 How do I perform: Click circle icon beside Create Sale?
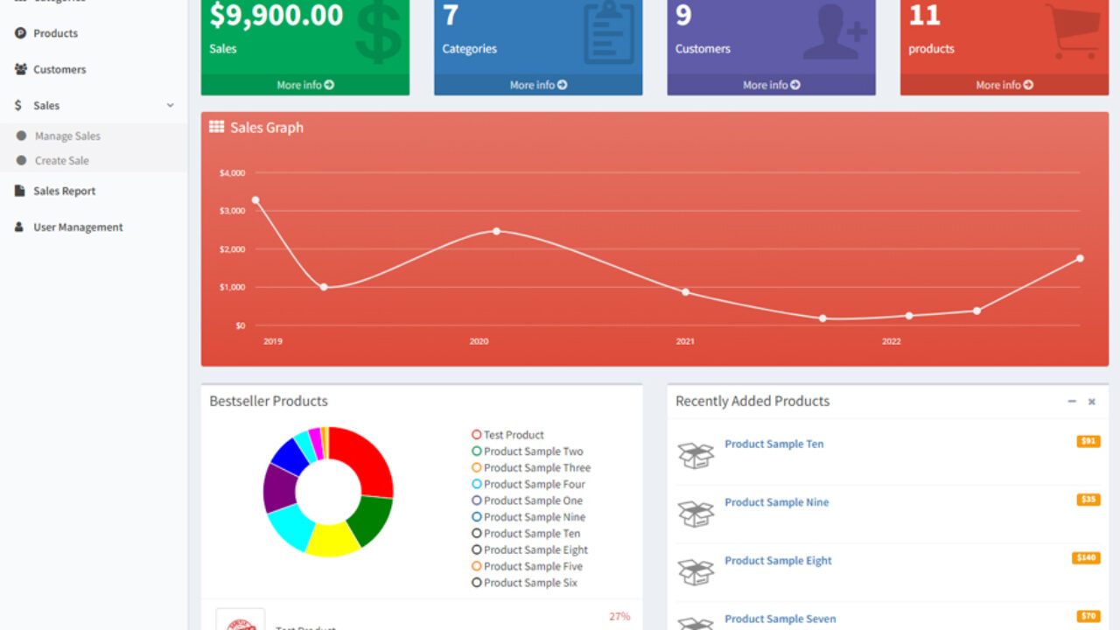point(21,160)
